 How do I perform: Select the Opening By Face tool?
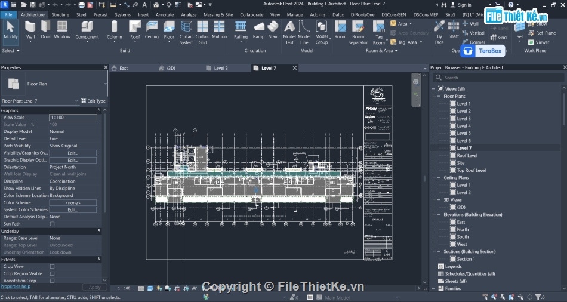pos(439,33)
